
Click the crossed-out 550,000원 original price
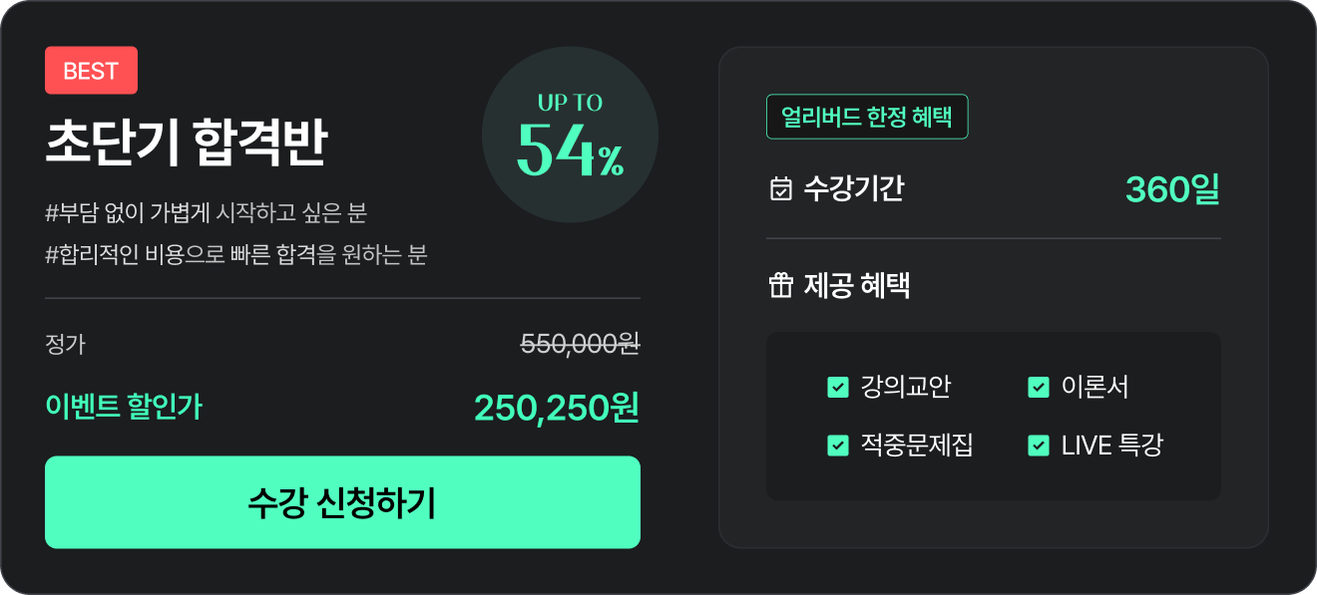[x=580, y=344]
